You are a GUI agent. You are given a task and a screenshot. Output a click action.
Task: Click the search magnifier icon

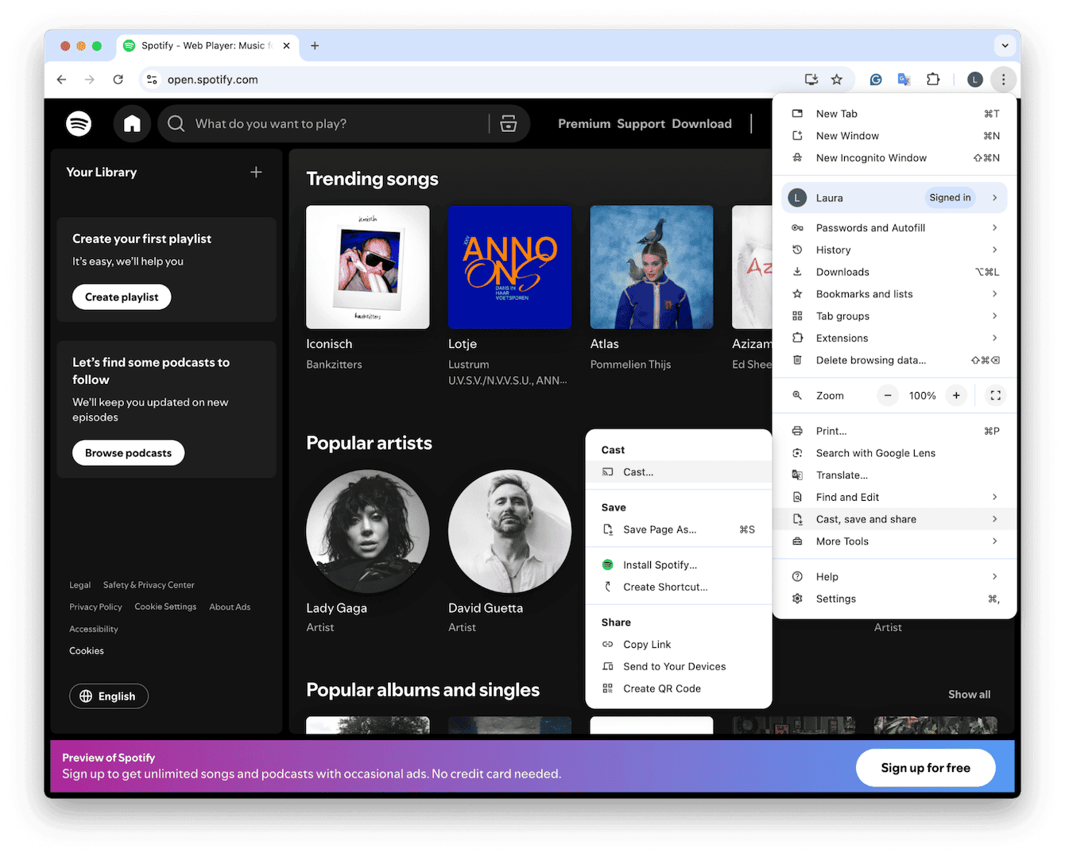click(x=176, y=123)
